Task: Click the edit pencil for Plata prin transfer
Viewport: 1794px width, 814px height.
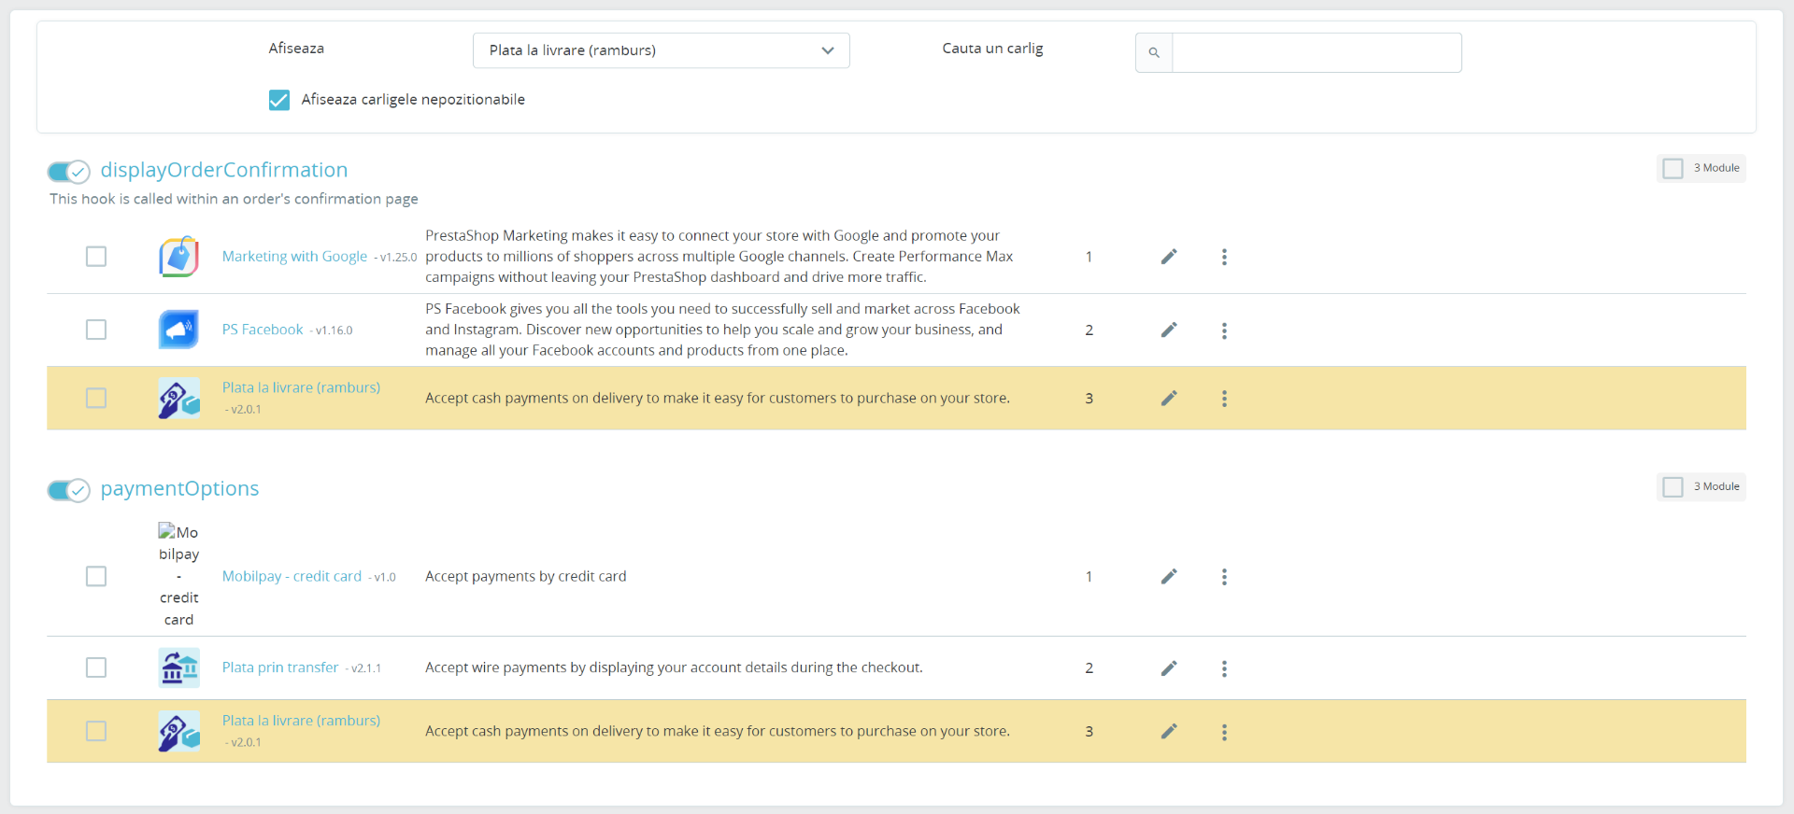Action: click(x=1169, y=668)
